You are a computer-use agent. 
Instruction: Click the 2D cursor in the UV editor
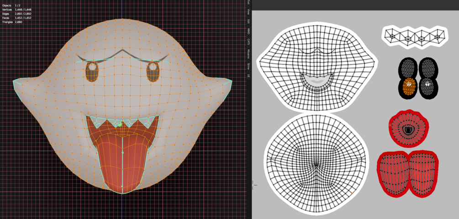[254, 185]
